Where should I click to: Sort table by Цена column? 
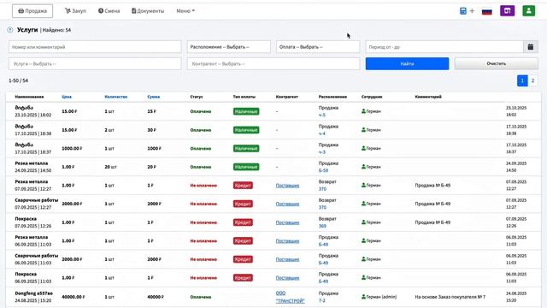(67, 97)
